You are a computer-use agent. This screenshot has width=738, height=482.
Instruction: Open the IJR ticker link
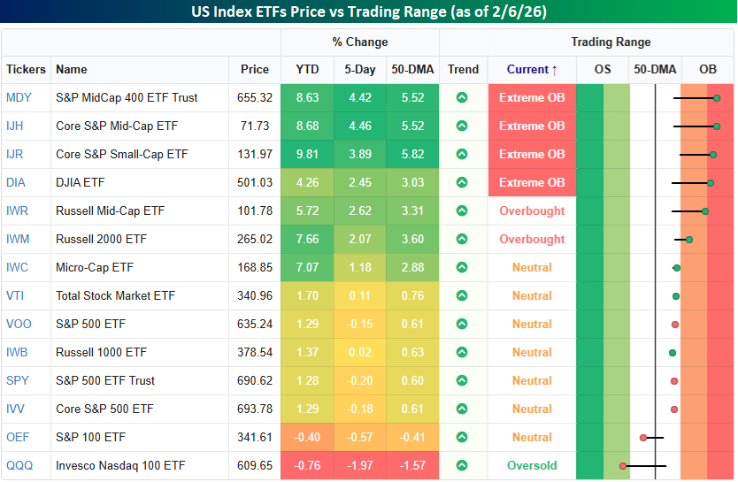tap(17, 154)
